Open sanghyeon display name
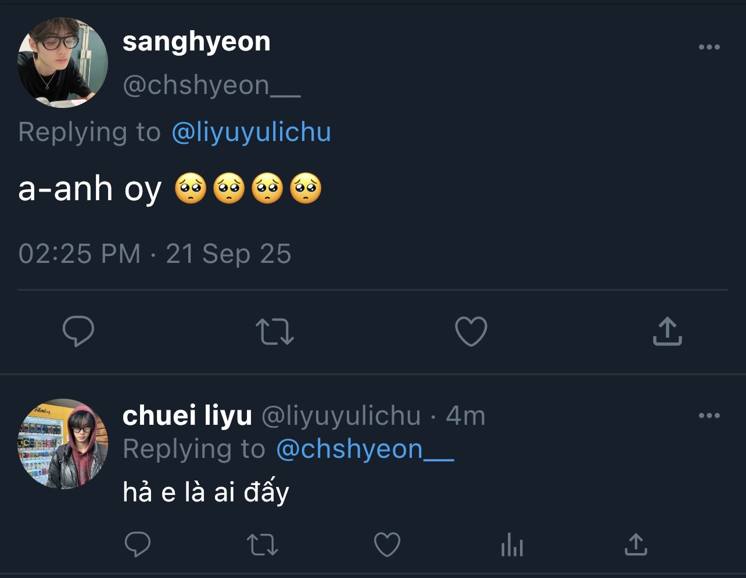 click(196, 42)
